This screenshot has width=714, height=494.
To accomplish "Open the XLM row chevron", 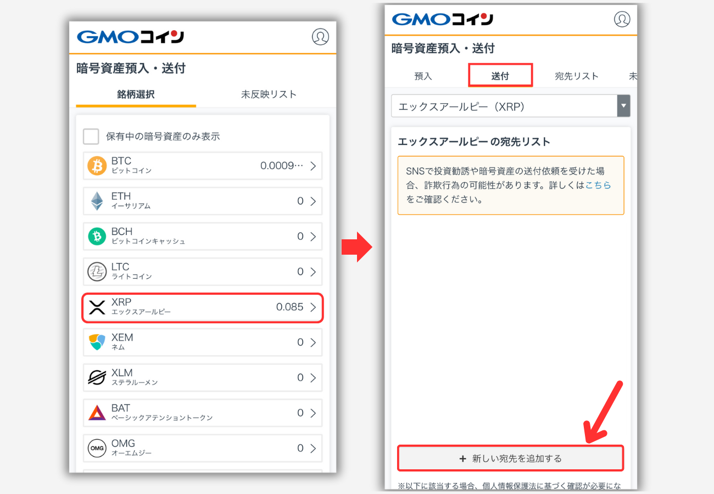I will point(313,378).
